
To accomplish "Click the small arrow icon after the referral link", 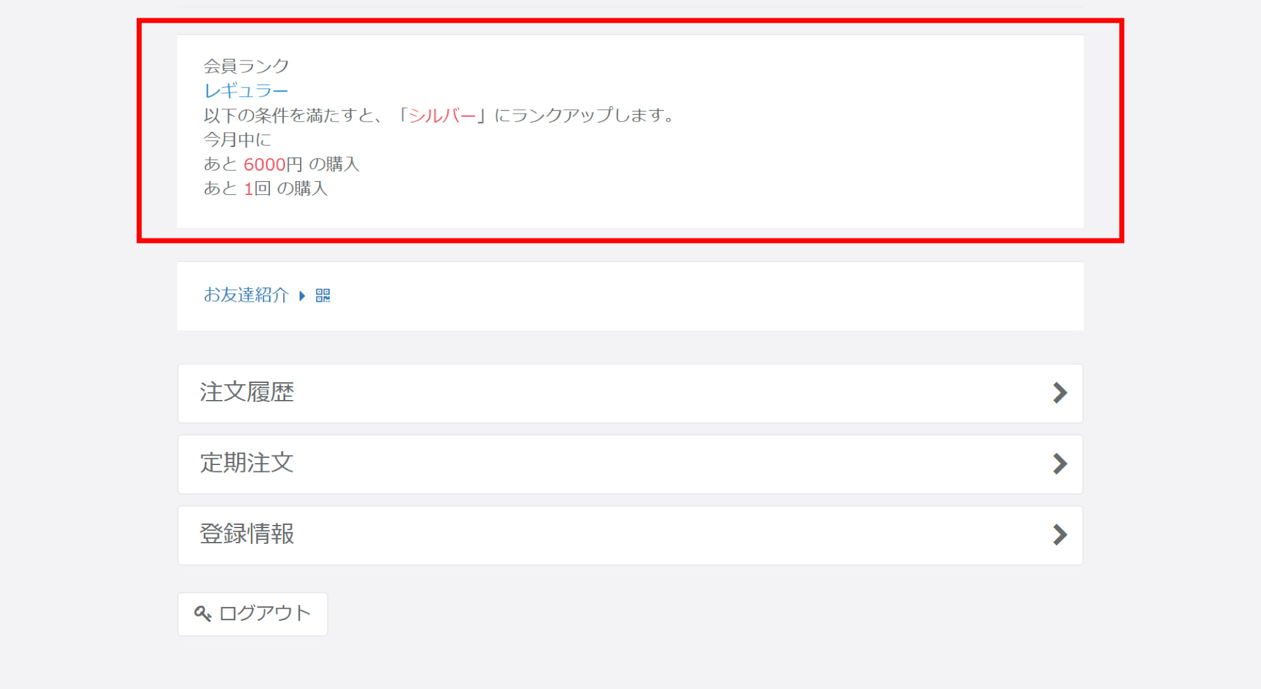I will (303, 295).
